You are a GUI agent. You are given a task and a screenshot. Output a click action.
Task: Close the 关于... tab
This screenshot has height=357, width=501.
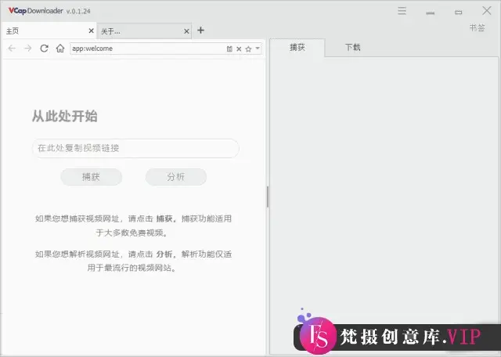click(x=186, y=31)
